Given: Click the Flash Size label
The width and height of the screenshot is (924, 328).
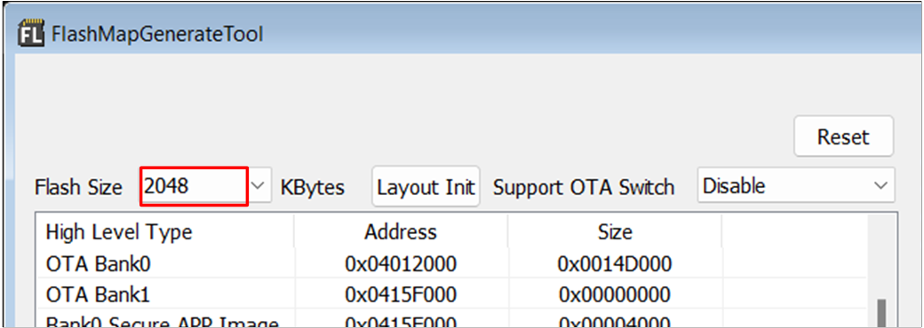Looking at the screenshot, I should pos(79,188).
